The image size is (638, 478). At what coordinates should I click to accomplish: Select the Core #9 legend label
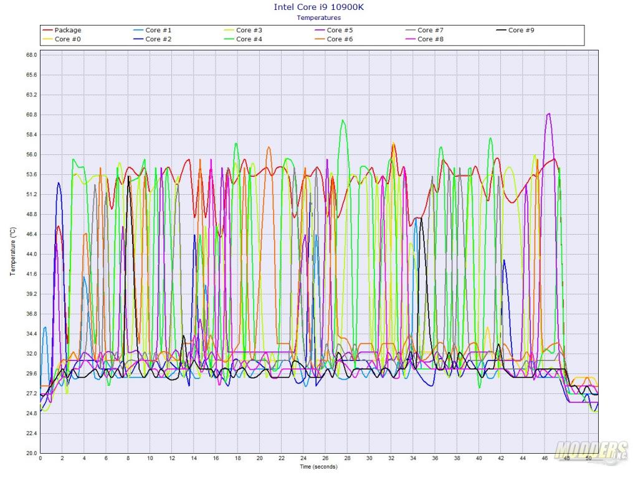521,30
